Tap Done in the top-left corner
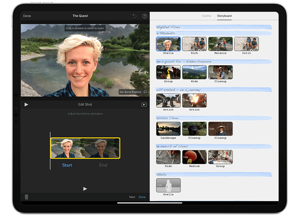The height and width of the screenshot is (218, 295). coord(27,16)
